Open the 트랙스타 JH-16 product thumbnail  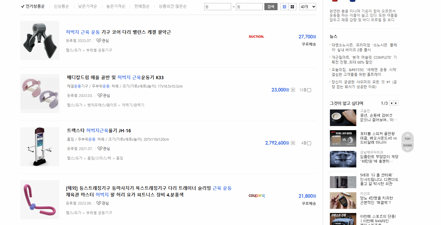click(40, 146)
